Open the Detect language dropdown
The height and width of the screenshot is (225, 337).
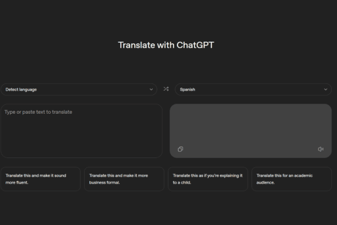pyautogui.click(x=79, y=89)
